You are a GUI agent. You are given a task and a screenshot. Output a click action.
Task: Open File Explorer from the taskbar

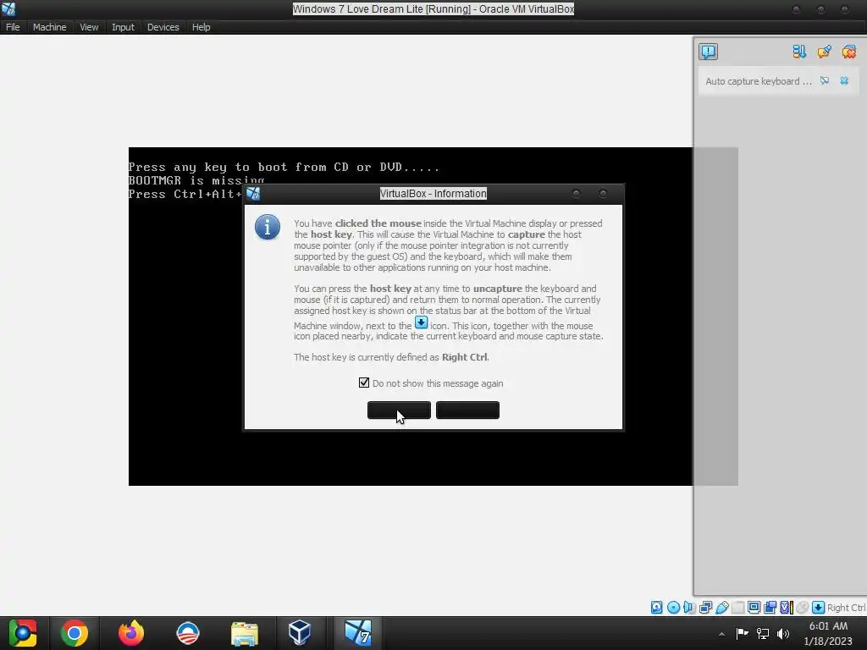pos(245,633)
